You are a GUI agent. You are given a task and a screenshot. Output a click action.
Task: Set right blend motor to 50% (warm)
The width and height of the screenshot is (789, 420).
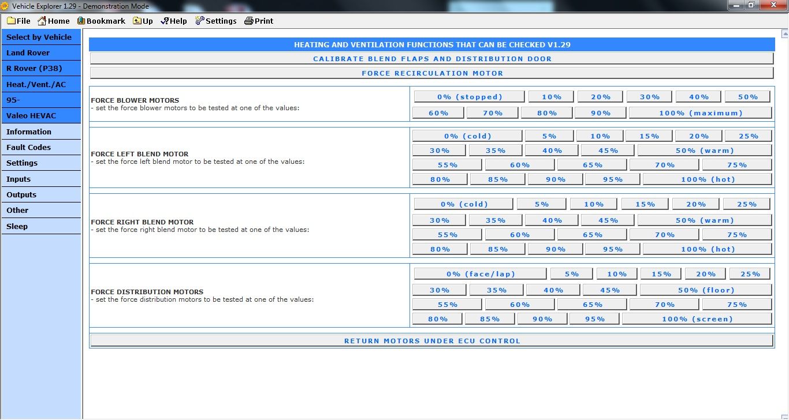(x=705, y=220)
